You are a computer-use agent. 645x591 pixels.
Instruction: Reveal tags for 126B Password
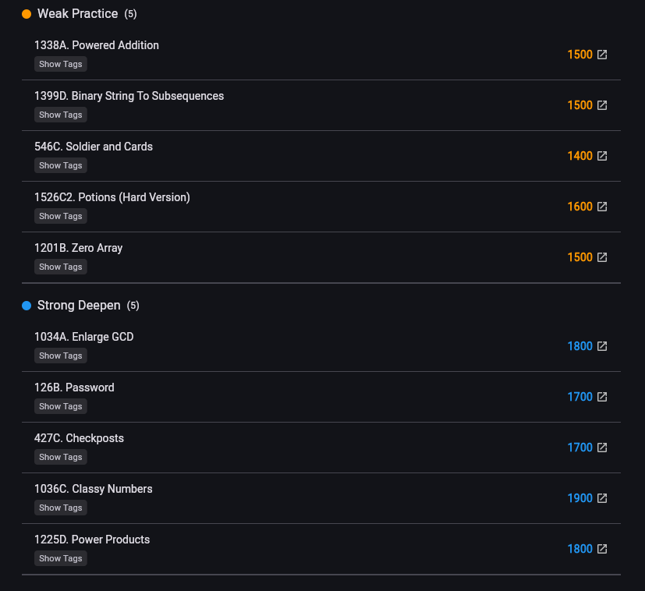[60, 406]
